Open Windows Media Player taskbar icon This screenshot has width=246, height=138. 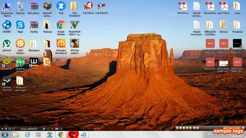38,135
